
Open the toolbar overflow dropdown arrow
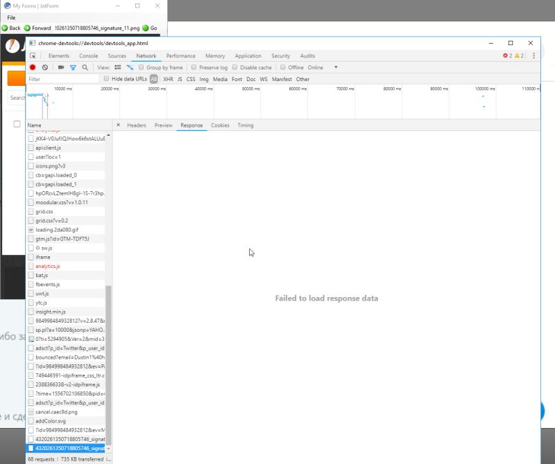pyautogui.click(x=335, y=67)
